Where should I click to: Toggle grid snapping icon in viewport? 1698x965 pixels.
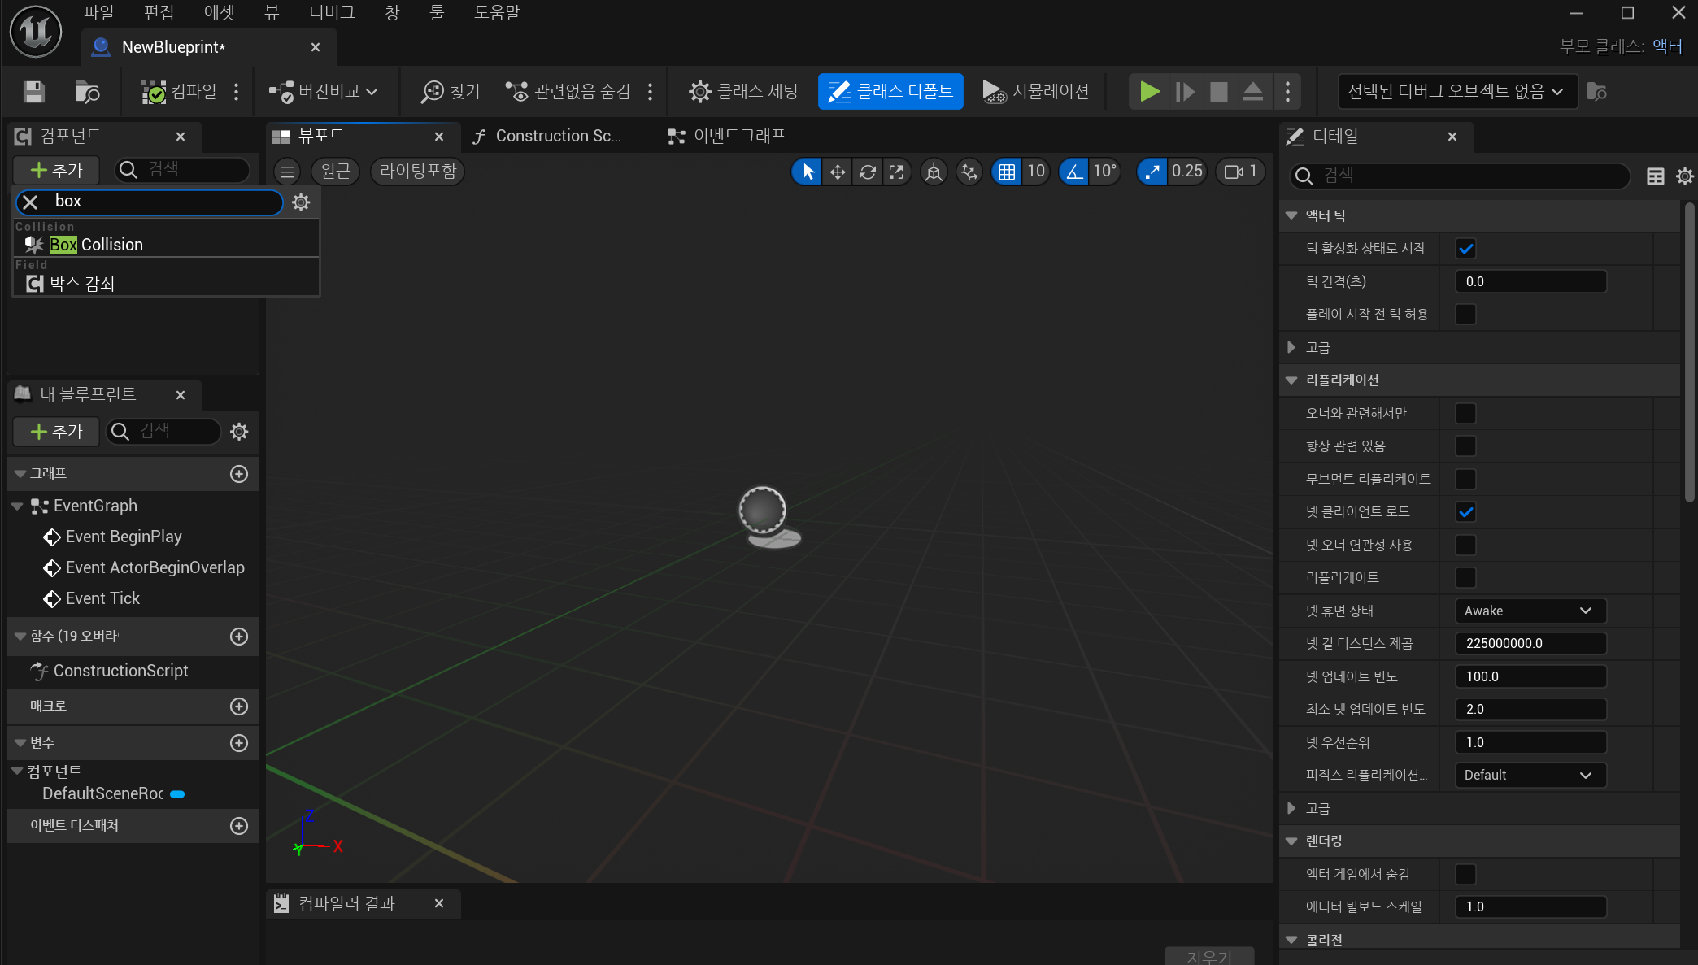(1007, 172)
